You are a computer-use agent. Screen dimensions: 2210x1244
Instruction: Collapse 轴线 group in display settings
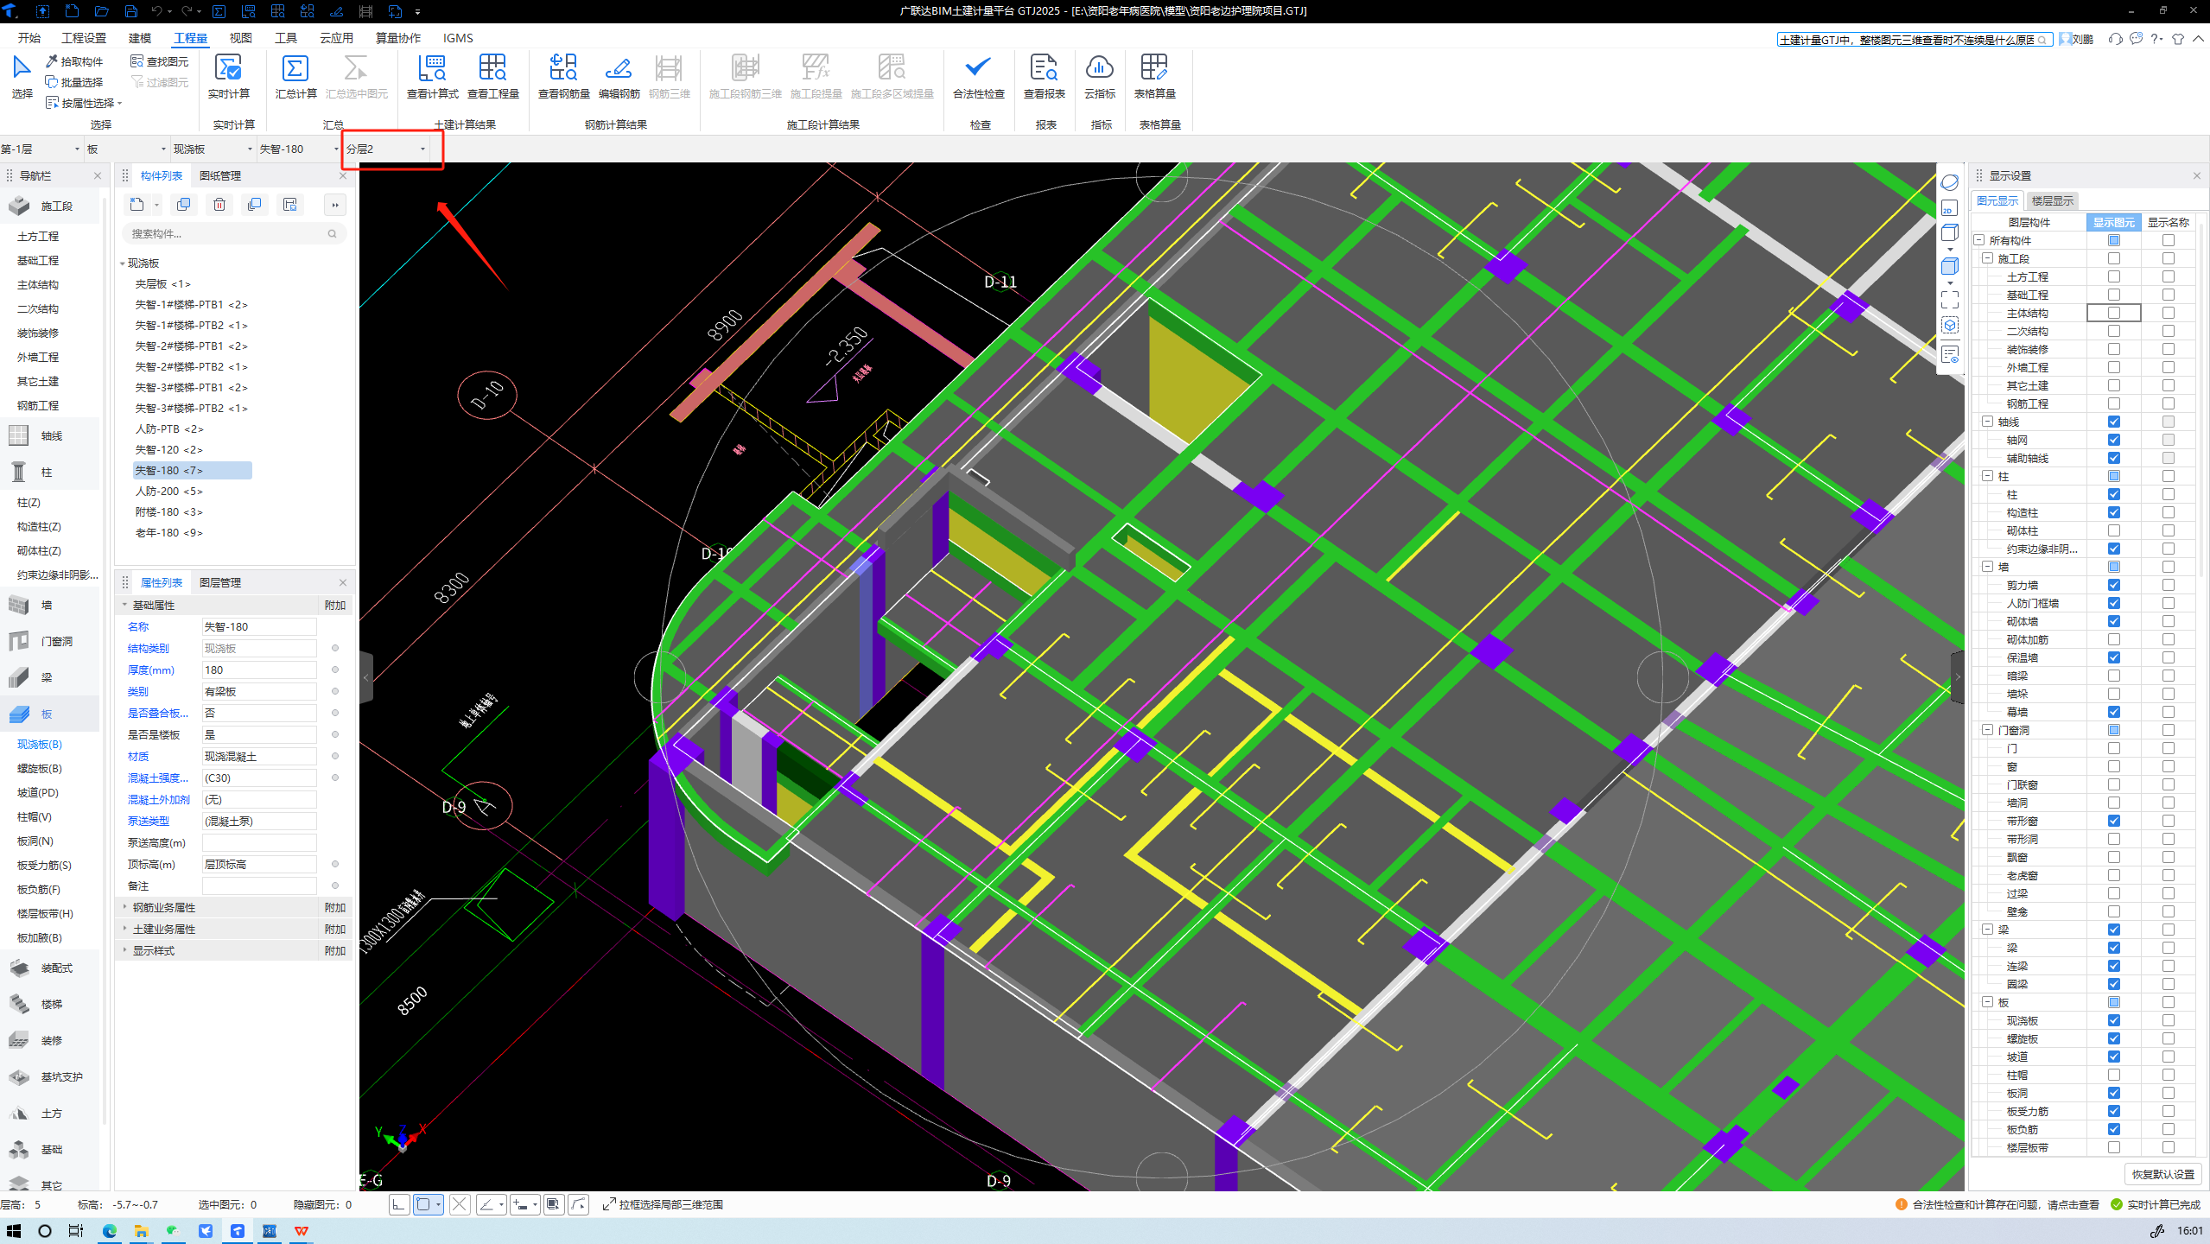point(1988,422)
